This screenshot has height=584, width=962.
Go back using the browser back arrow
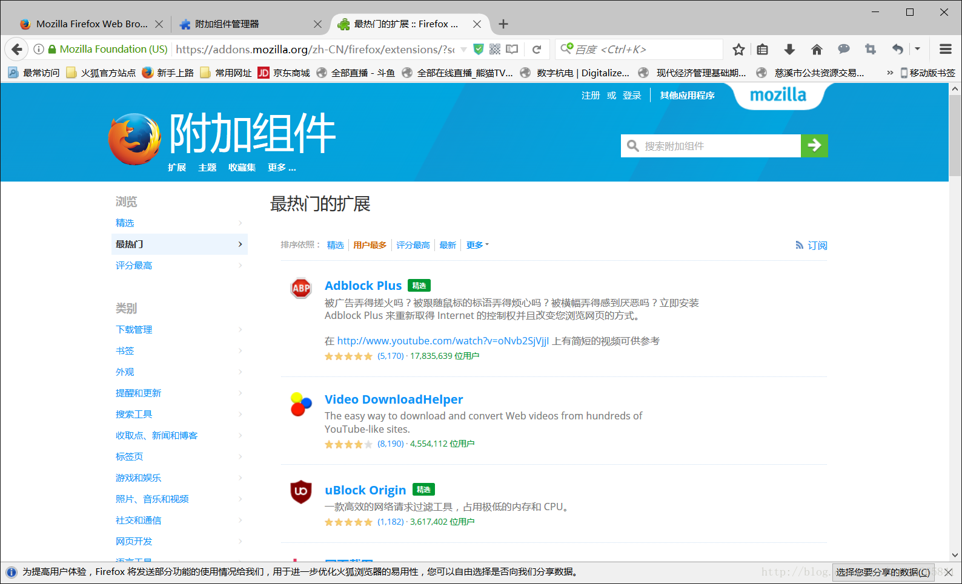pyautogui.click(x=17, y=49)
